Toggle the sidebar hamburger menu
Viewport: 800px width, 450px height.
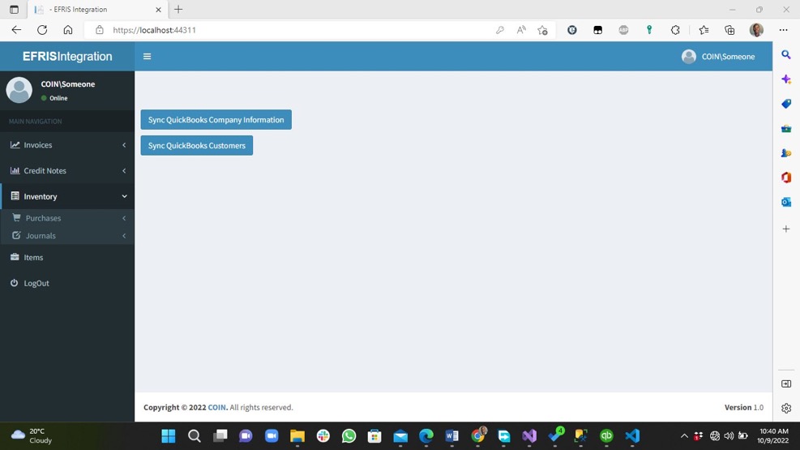[147, 57]
